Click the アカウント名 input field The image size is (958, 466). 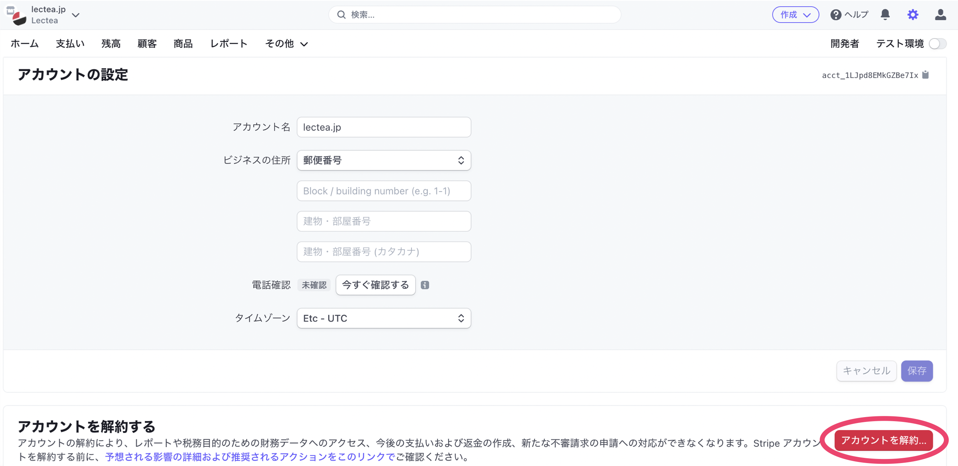(x=383, y=127)
